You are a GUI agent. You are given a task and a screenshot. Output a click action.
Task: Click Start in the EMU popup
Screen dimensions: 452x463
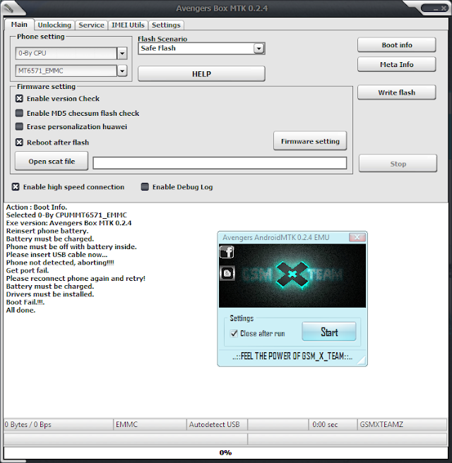[x=329, y=332]
